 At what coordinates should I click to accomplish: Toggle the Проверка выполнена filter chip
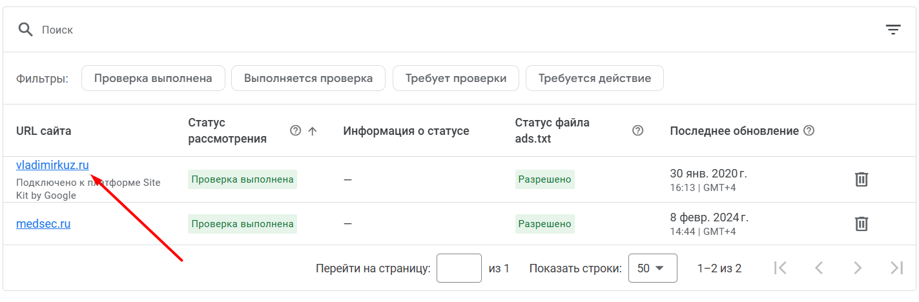pyautogui.click(x=153, y=78)
